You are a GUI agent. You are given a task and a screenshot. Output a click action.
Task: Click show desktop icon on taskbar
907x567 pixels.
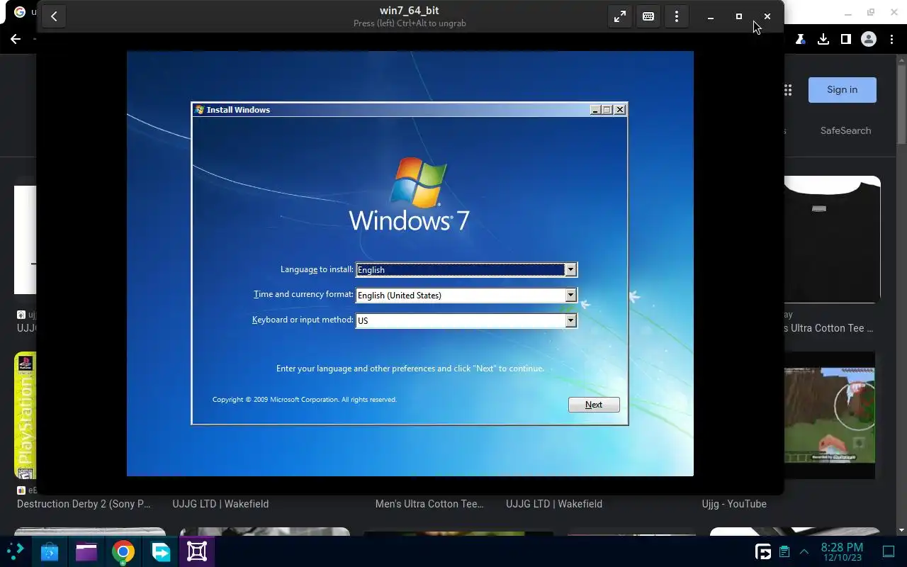(x=889, y=551)
